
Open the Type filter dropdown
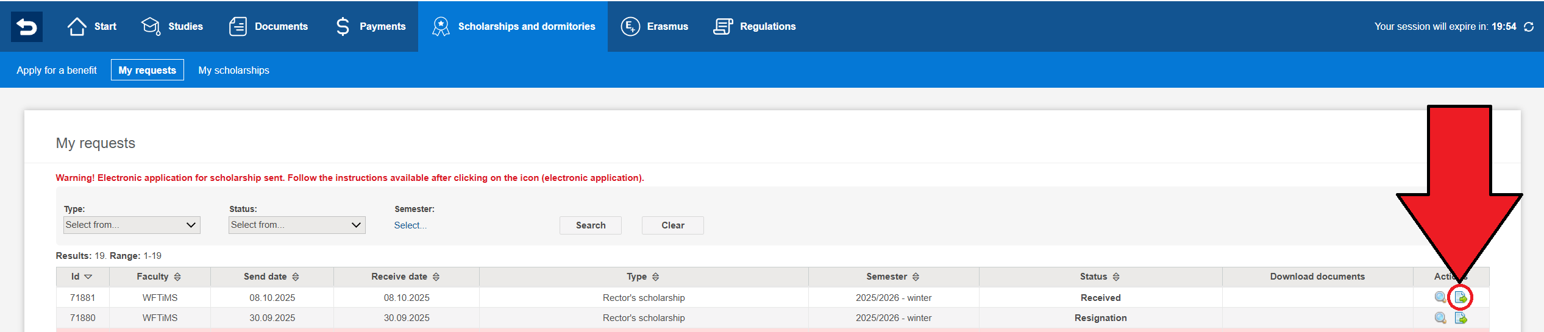point(132,225)
